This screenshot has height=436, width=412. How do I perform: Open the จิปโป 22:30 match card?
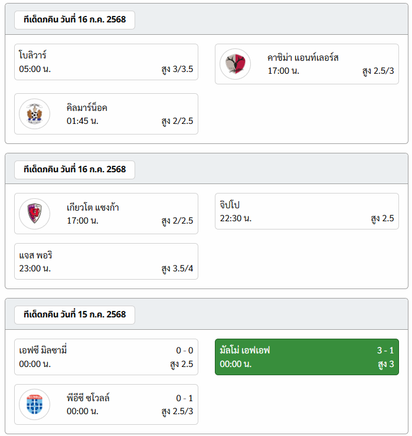click(x=307, y=211)
